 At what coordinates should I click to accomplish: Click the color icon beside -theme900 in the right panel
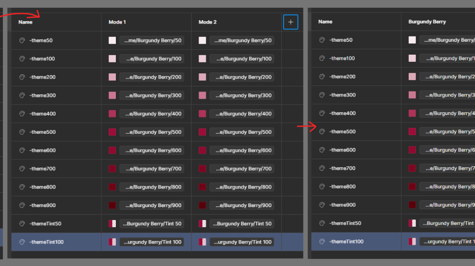[x=322, y=205]
